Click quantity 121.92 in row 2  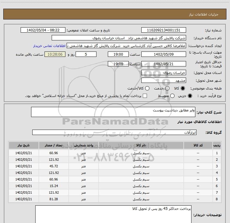(54, 160)
